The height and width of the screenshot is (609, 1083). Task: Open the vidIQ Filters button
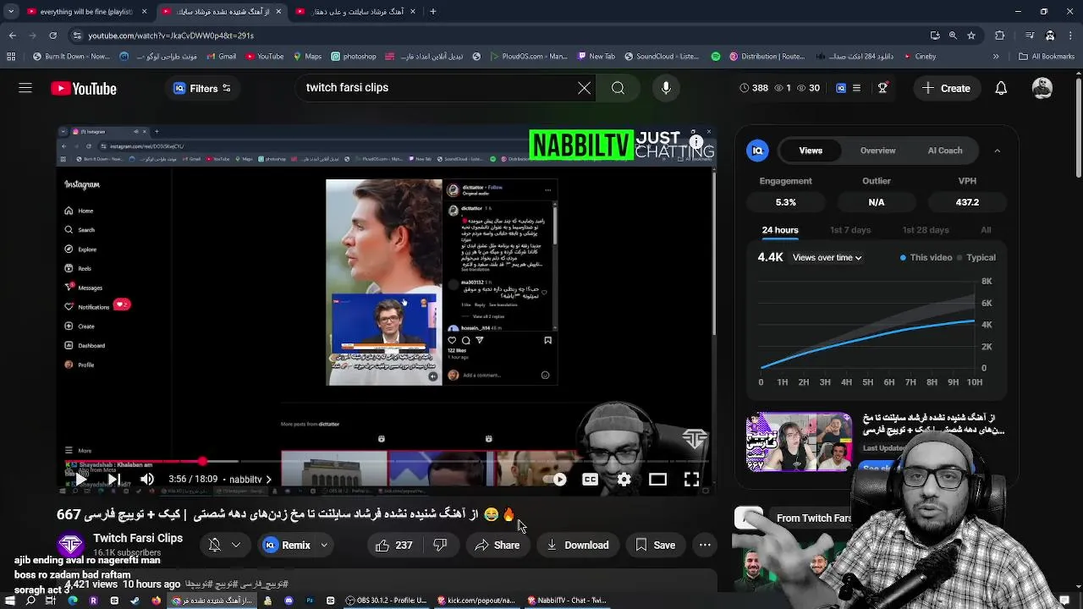(x=202, y=88)
